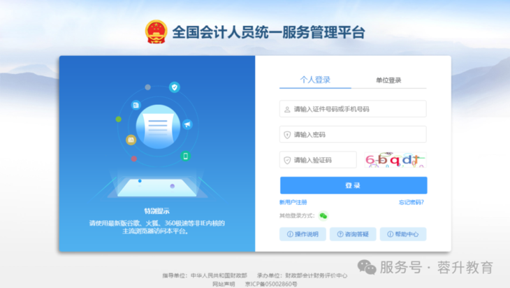Focus the 请输入验证码 captcha field

coord(318,160)
